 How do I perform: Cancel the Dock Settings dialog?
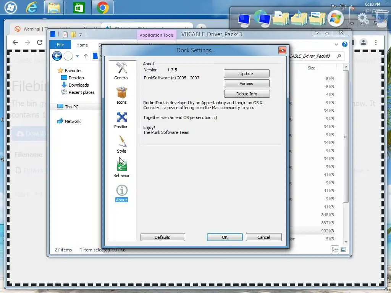[263, 237]
